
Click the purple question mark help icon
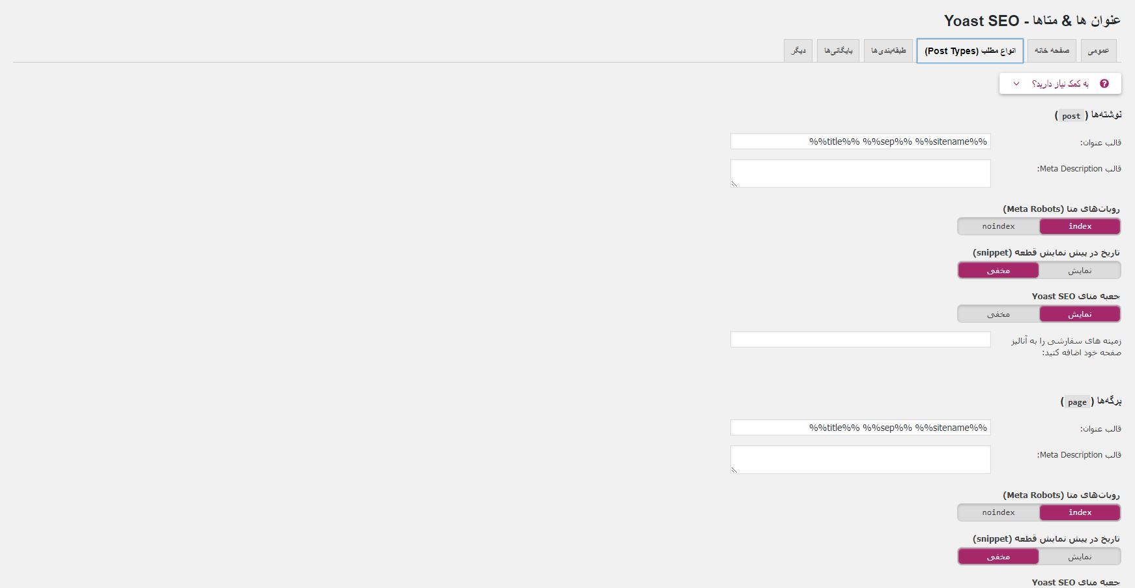coord(1104,83)
